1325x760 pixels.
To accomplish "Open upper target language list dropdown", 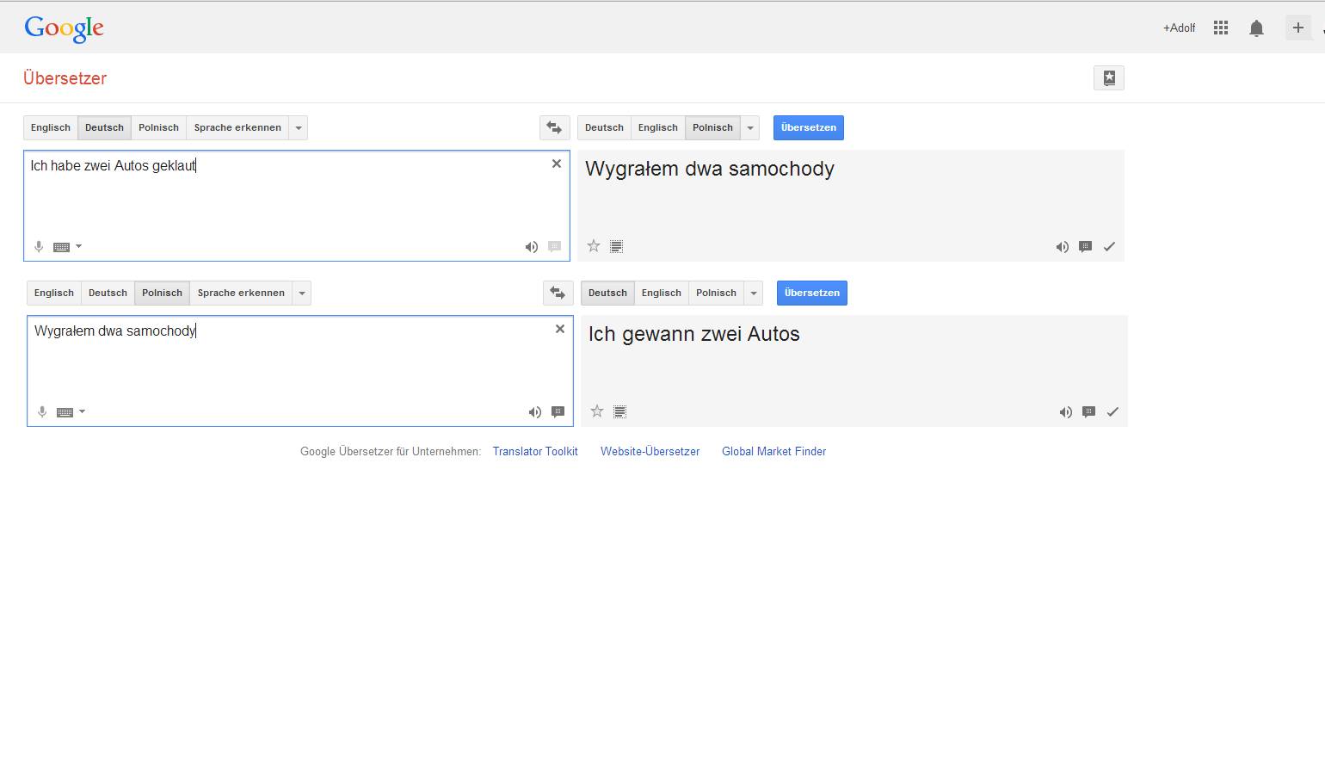I will [750, 127].
